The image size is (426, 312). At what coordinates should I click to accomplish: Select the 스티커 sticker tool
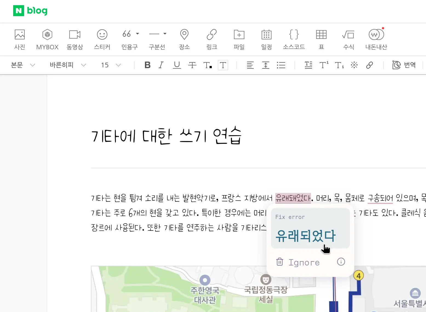point(102,39)
